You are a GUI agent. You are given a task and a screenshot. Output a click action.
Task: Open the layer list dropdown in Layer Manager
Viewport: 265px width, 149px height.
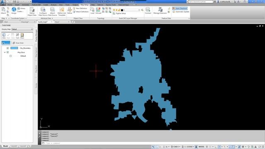tap(139, 10)
